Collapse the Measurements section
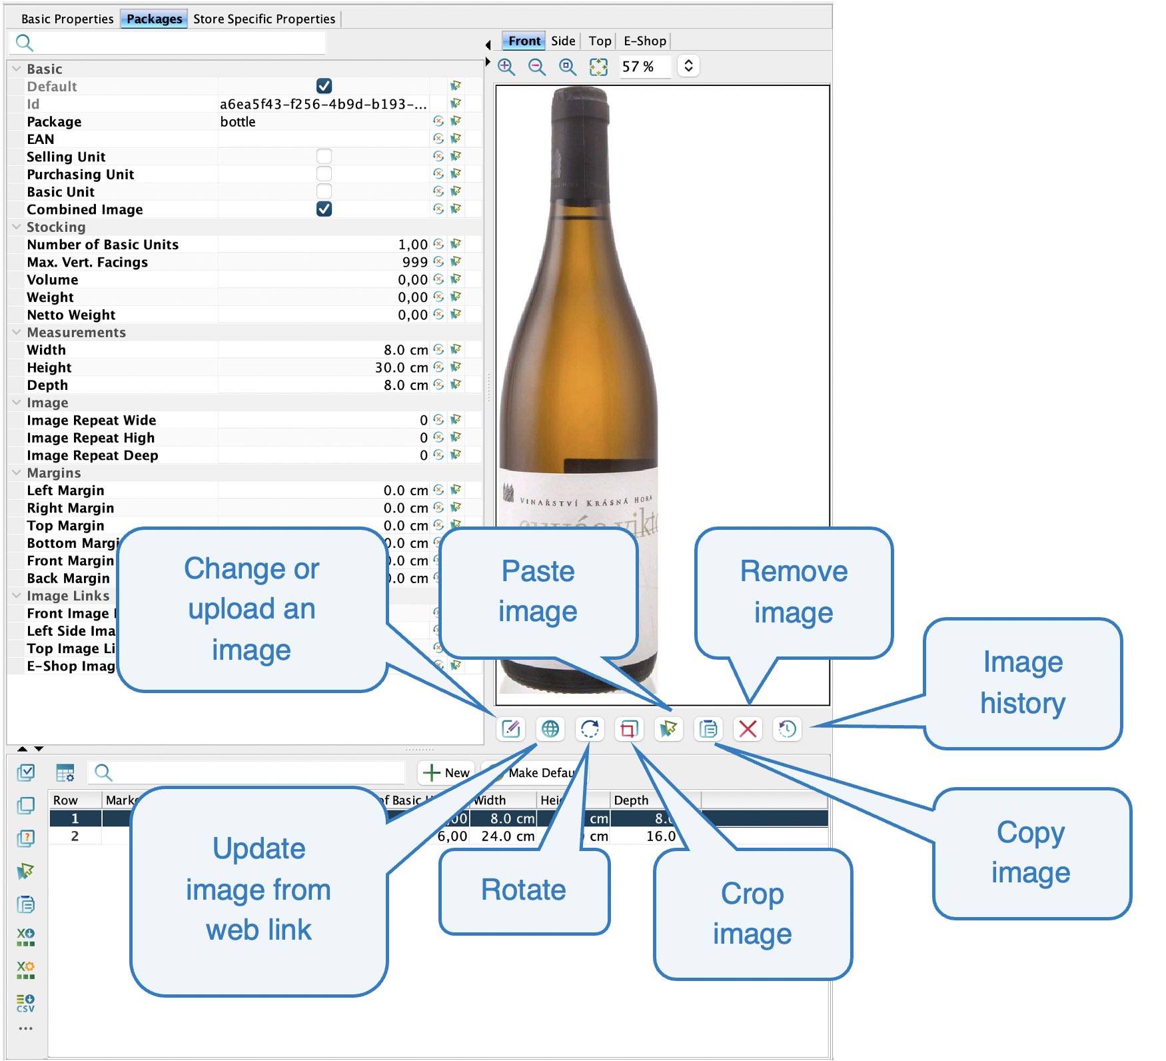This screenshot has height=1061, width=1166. coord(17,332)
